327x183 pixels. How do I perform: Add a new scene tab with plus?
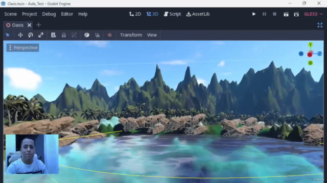(x=39, y=25)
